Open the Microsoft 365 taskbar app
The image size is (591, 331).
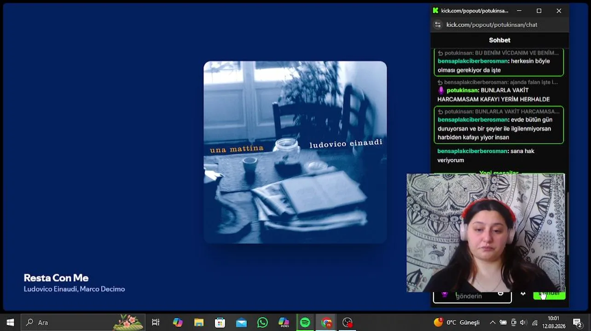click(284, 322)
